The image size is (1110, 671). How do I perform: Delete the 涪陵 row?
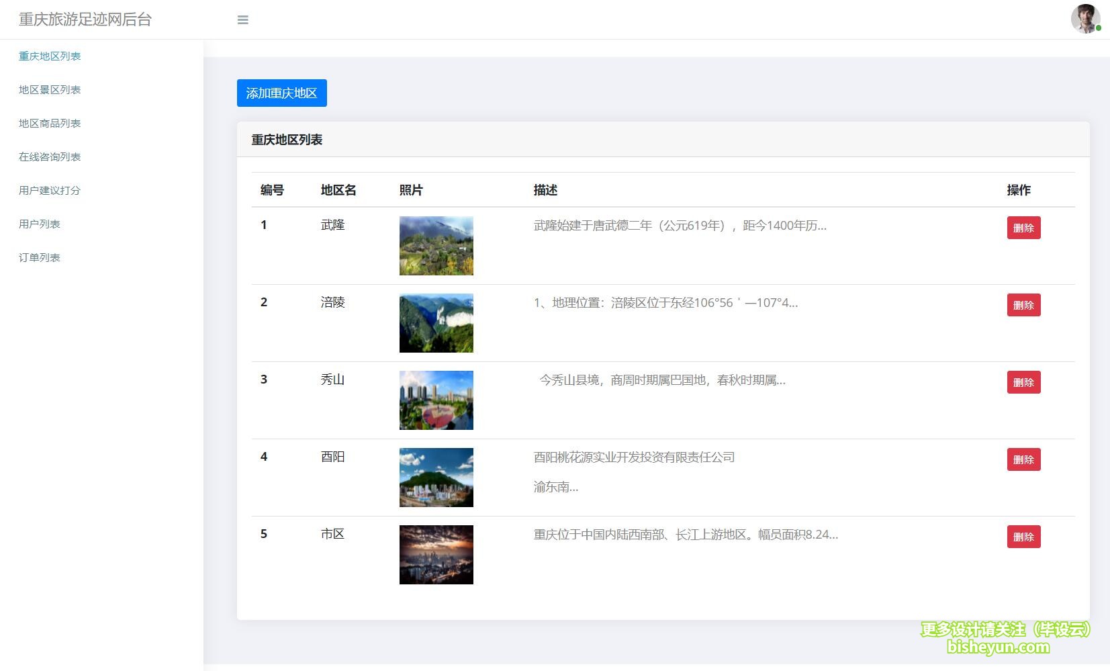[1023, 305]
